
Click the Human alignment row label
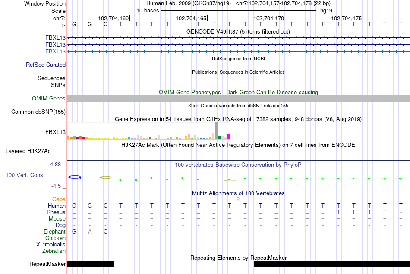[x=57, y=206]
